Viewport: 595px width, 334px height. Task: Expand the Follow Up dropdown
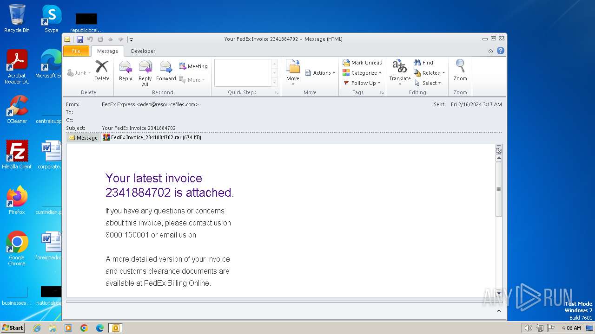(x=362, y=83)
